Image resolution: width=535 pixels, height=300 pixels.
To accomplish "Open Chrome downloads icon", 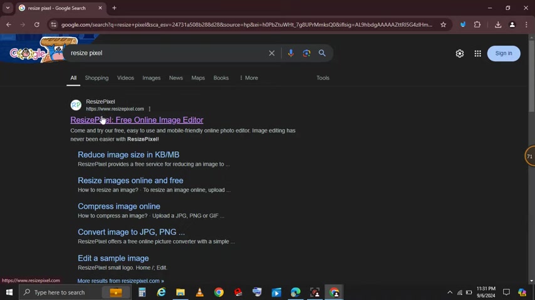I will coord(498,25).
